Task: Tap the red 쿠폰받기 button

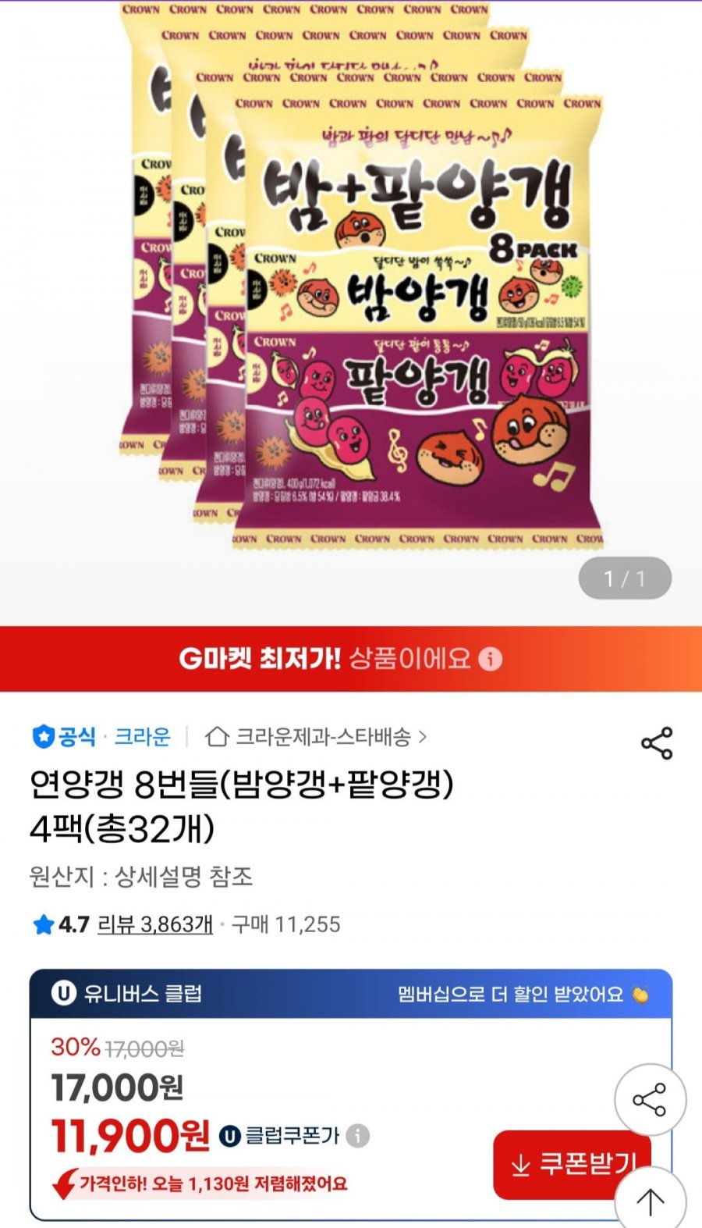Action: tap(572, 1165)
